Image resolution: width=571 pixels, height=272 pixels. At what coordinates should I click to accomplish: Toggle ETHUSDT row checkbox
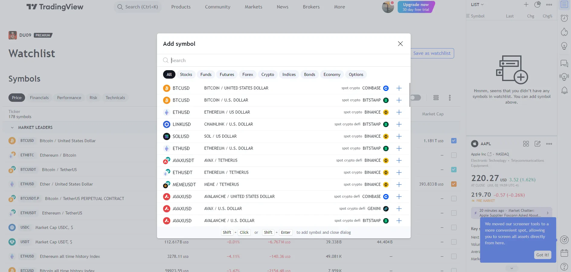coord(454,213)
